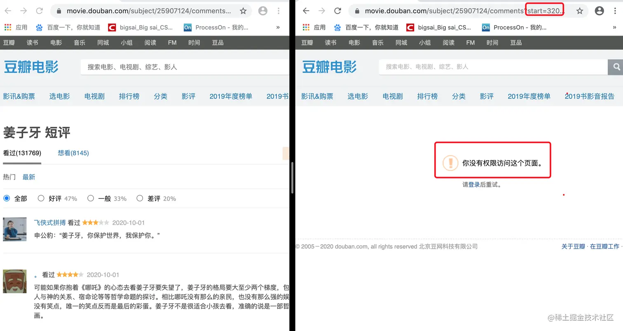Focus the search box in left window

tap(185, 67)
